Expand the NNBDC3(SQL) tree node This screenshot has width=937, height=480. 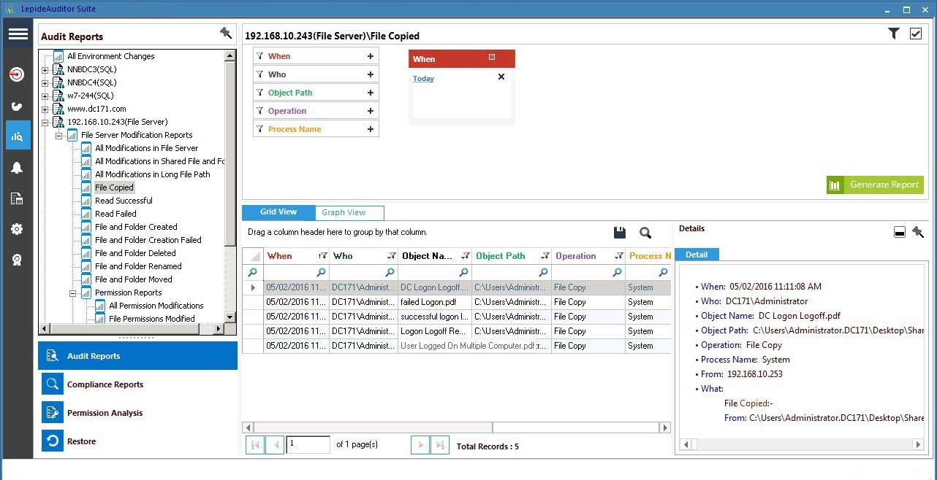click(x=45, y=69)
